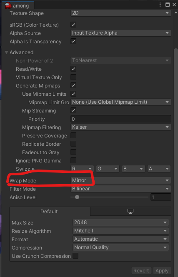Close the among inspector window
This screenshot has width=178, height=277.
174,5
